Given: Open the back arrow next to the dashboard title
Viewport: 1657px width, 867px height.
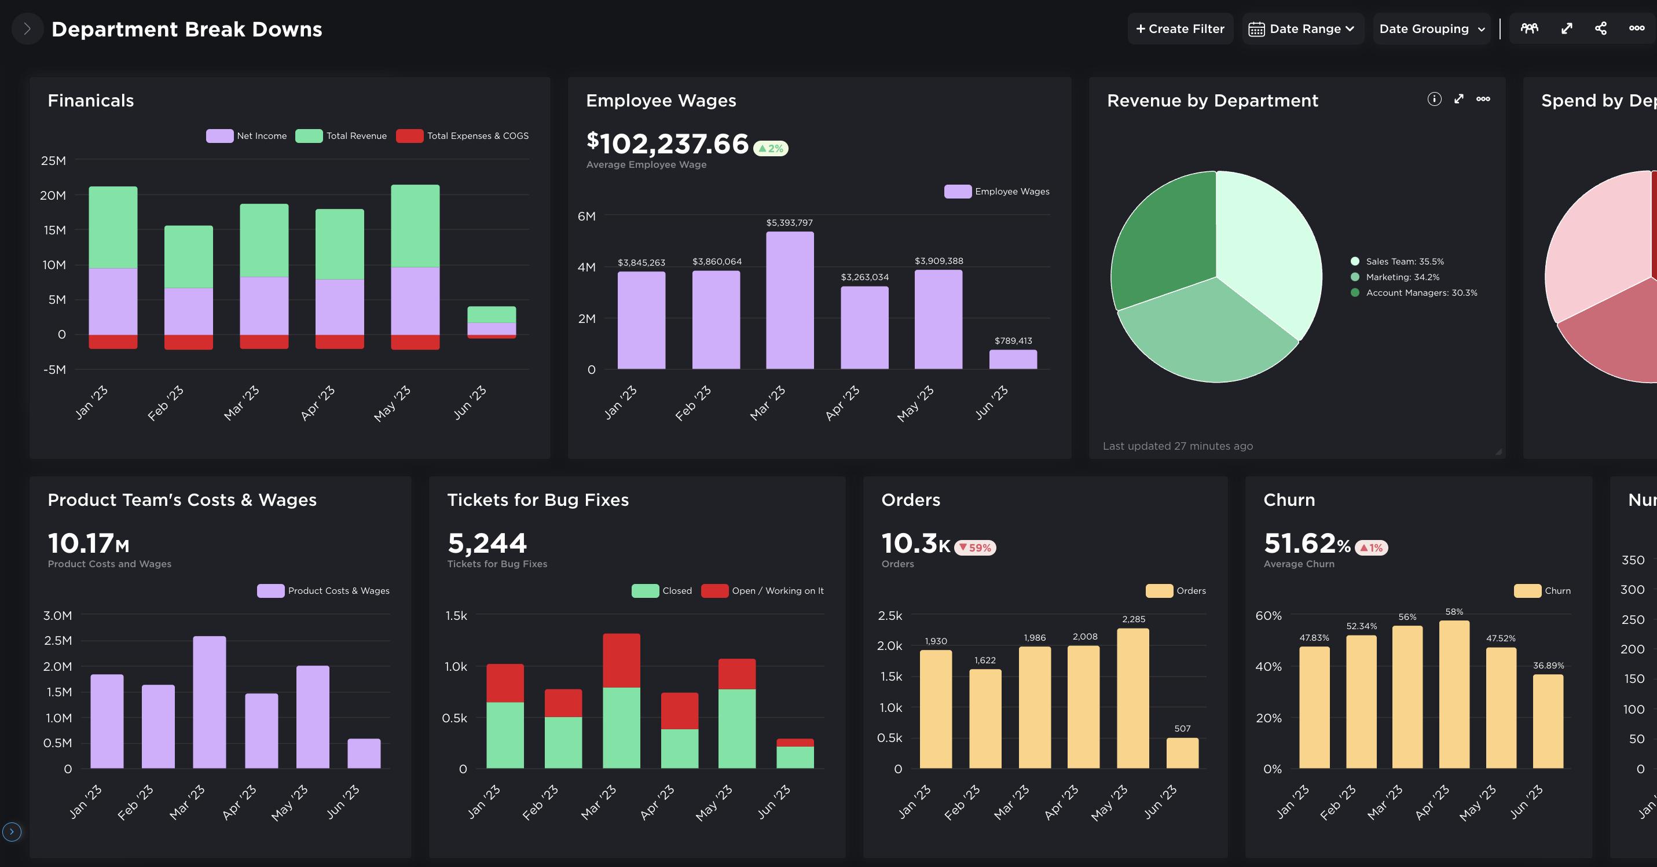Looking at the screenshot, I should (x=27, y=28).
